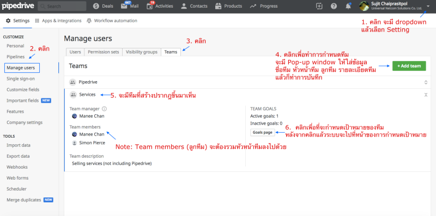Click the Workflow automation icon
The image size is (436, 216).
tap(89, 21)
